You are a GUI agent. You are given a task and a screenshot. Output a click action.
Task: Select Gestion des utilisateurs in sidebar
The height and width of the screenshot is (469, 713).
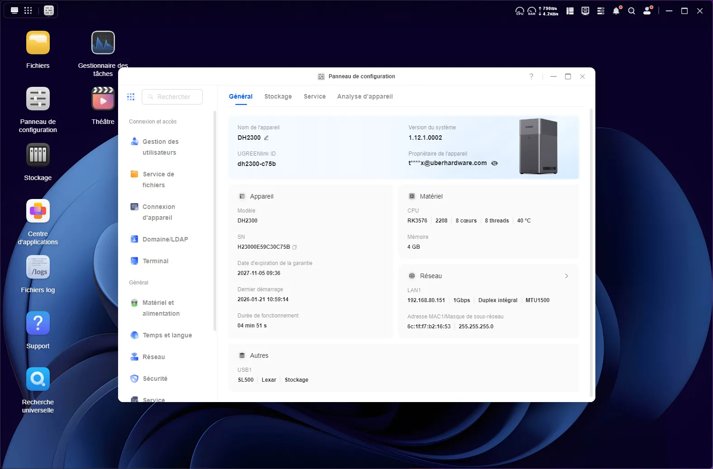coord(160,147)
